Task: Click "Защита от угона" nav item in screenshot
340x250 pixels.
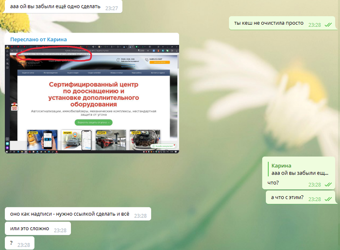Action: (29, 73)
